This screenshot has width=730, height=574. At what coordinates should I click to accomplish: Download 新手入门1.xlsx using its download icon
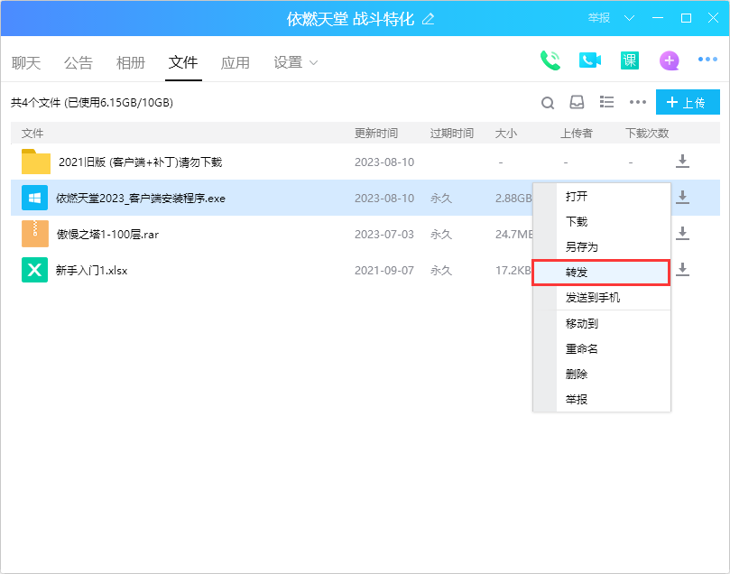[683, 270]
